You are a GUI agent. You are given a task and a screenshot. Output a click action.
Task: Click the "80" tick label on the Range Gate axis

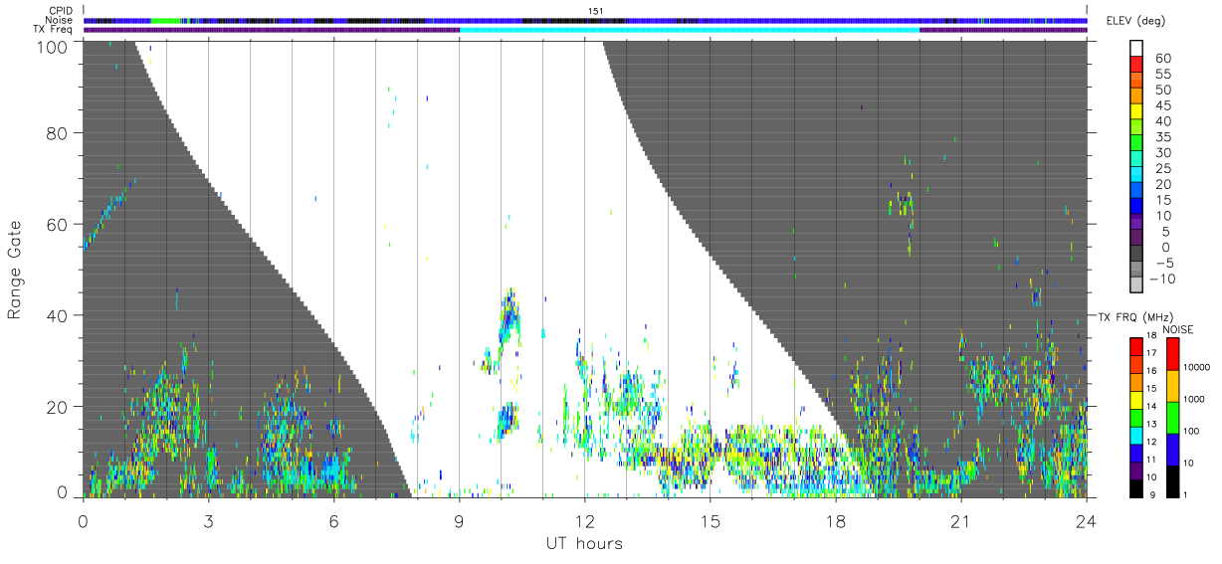tap(59, 133)
